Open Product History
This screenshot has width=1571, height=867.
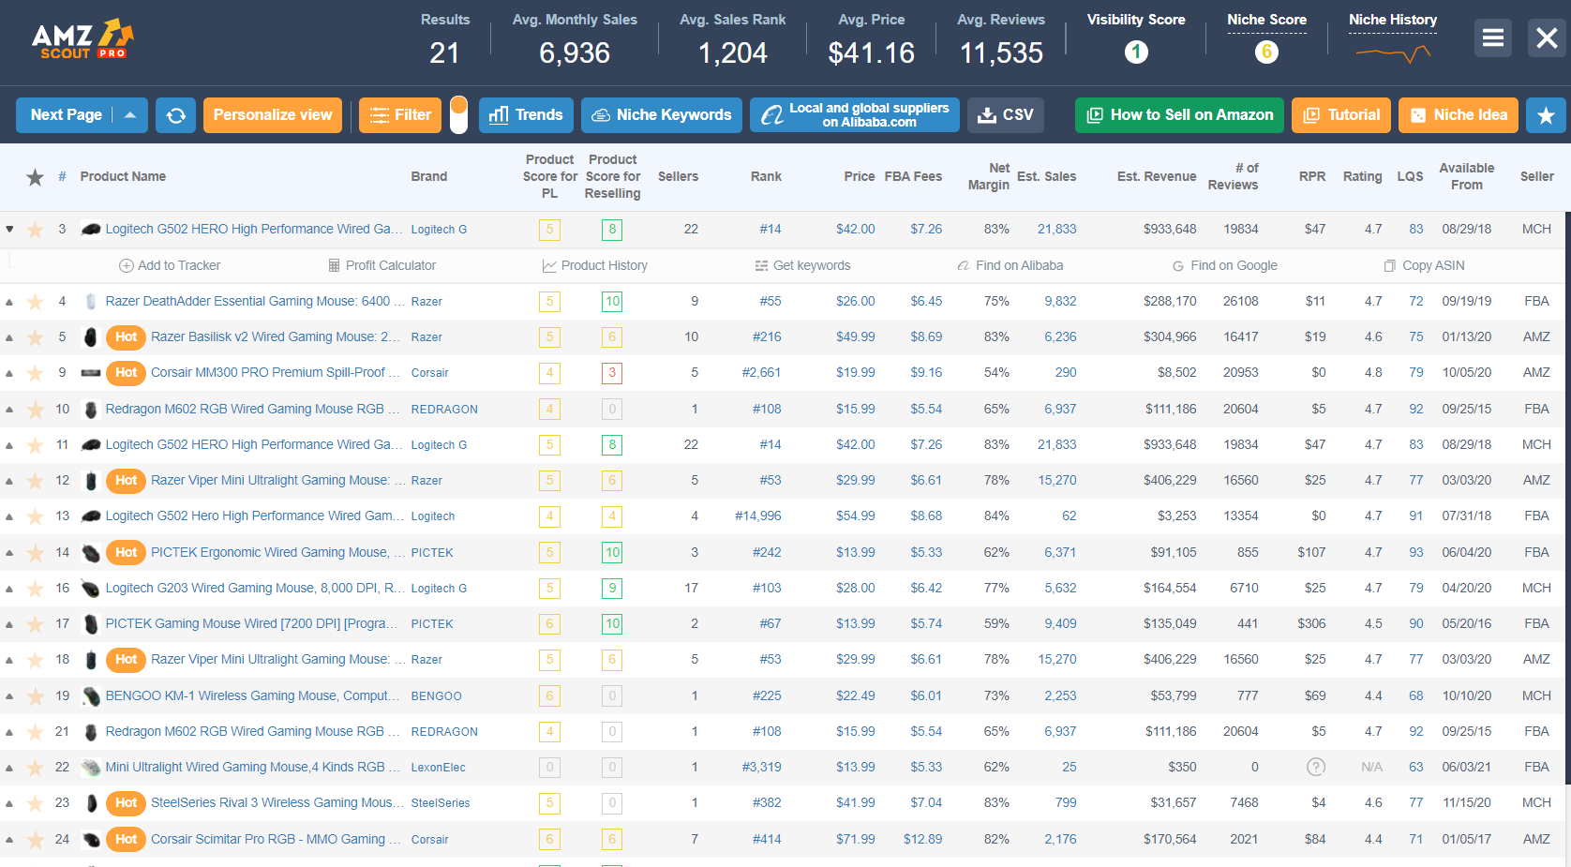click(594, 266)
